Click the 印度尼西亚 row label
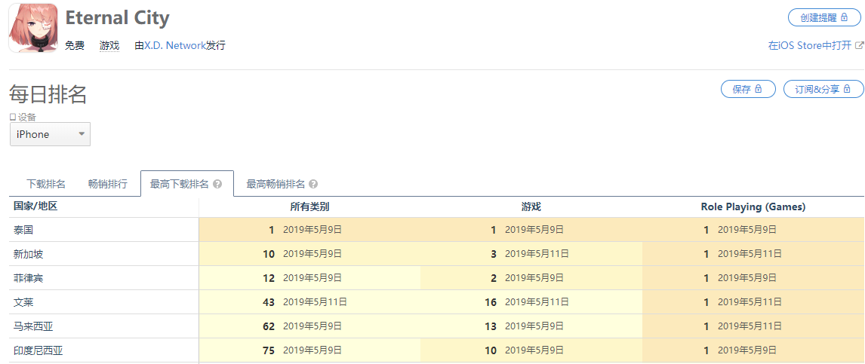This screenshot has width=865, height=364. coord(38,350)
